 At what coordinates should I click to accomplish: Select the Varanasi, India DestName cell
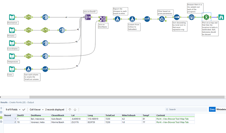point(40,122)
